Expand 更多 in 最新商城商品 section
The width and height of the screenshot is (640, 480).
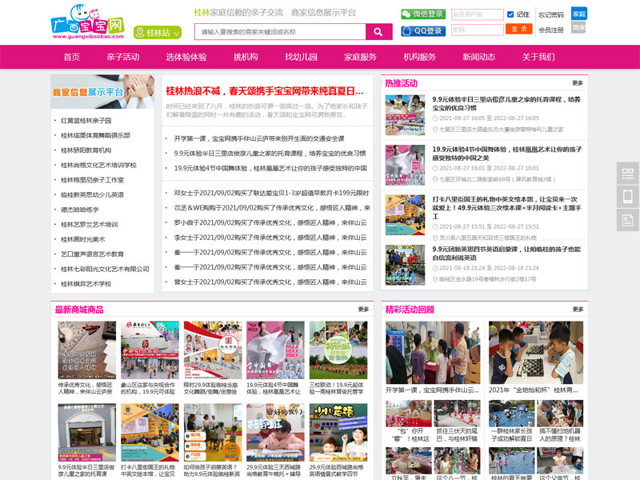coord(363,310)
